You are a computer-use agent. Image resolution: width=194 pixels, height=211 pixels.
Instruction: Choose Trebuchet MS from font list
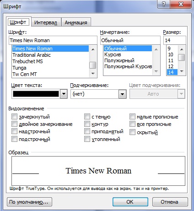pyautogui.click(x=50, y=61)
